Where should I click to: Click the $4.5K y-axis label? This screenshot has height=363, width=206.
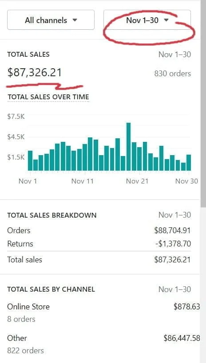tap(16, 137)
